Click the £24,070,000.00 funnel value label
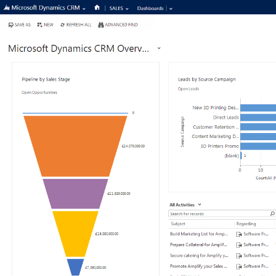Image resolution: width=276 pixels, height=276 pixels. pyautogui.click(x=133, y=146)
